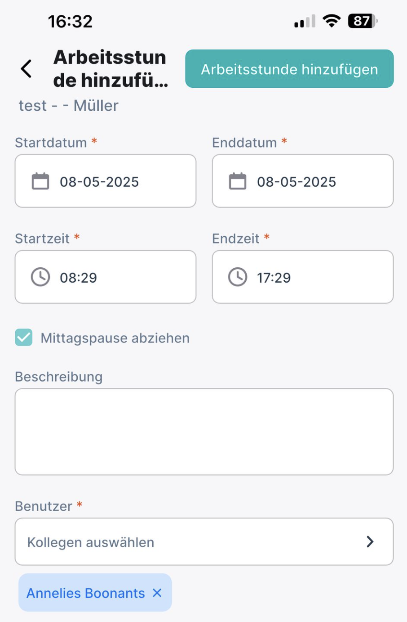Tap the back arrow icon
Screen dimensions: 407x622
pyautogui.click(x=27, y=69)
